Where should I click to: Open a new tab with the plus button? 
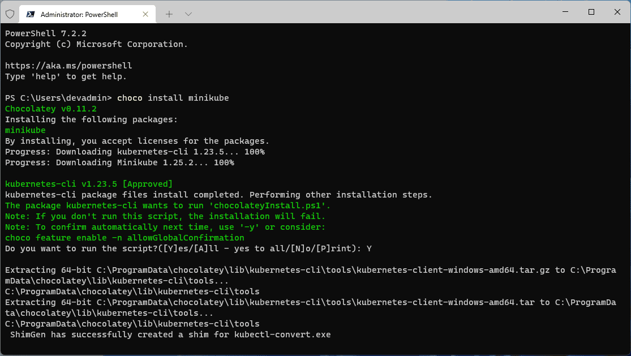click(x=170, y=14)
